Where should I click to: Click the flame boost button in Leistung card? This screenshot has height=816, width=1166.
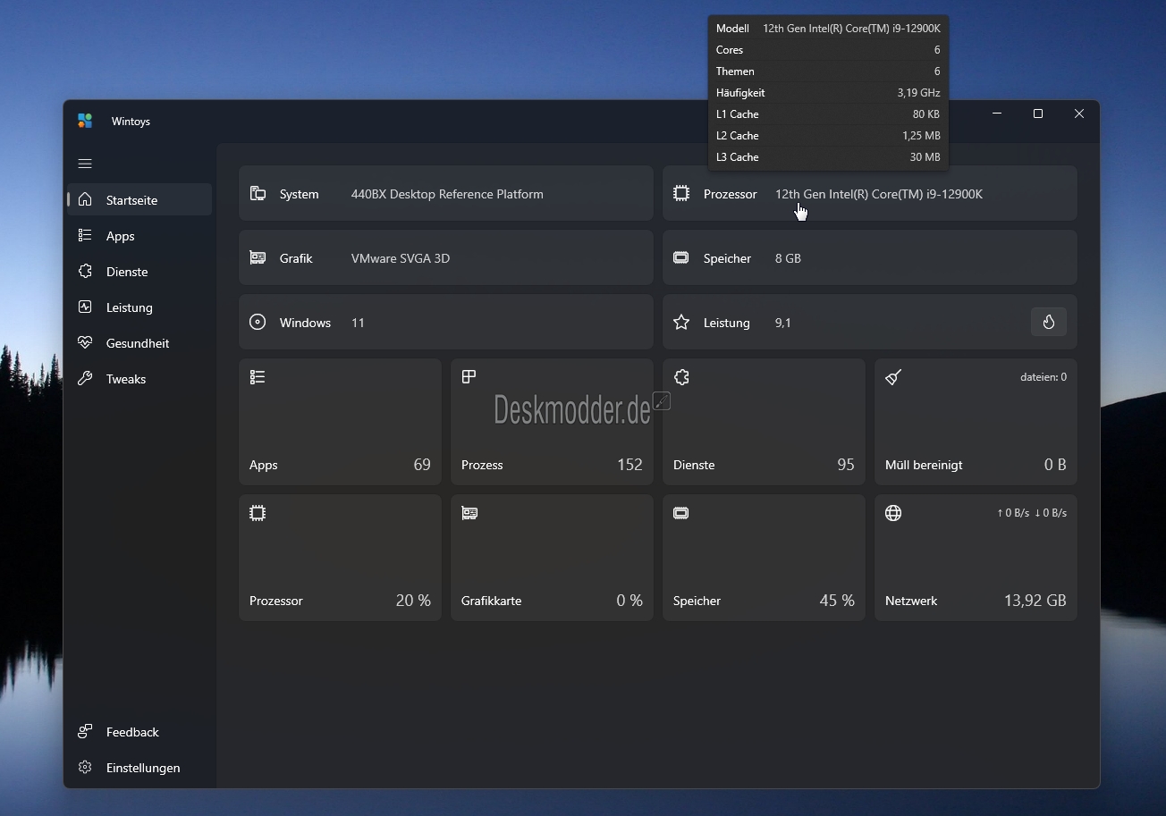click(x=1049, y=322)
